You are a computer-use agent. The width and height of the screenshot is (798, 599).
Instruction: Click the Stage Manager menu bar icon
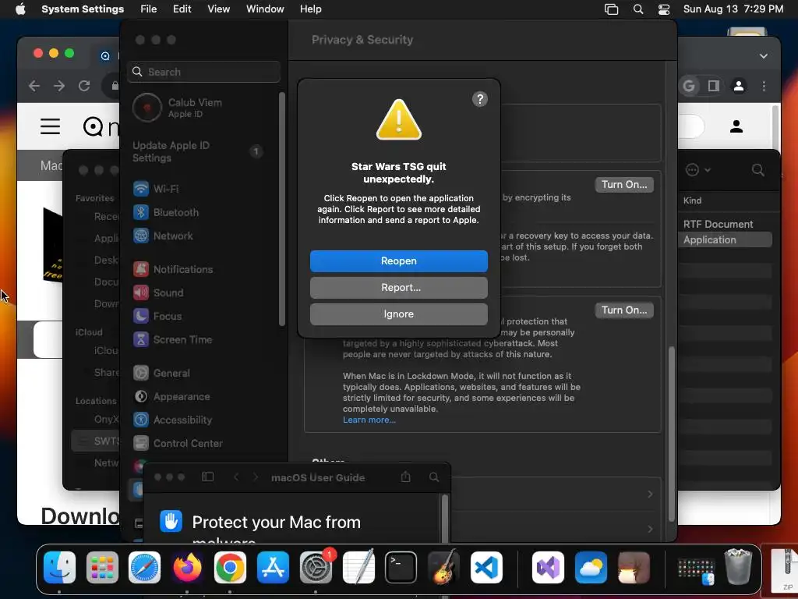611,9
